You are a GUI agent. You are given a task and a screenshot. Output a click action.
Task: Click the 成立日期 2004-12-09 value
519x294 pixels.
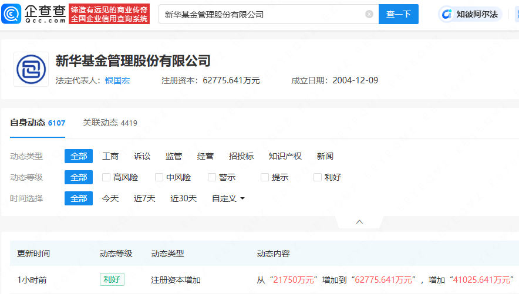[x=355, y=81]
